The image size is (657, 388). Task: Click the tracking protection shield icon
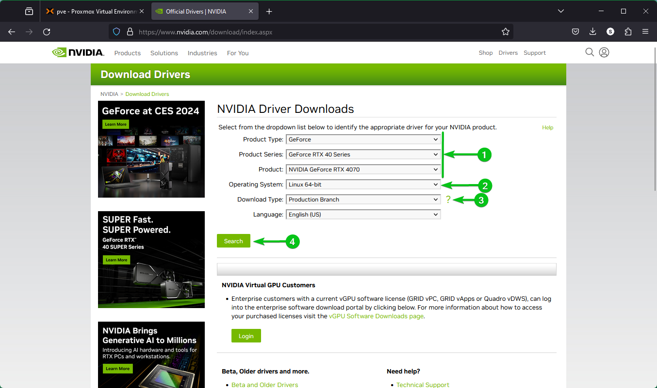point(116,31)
